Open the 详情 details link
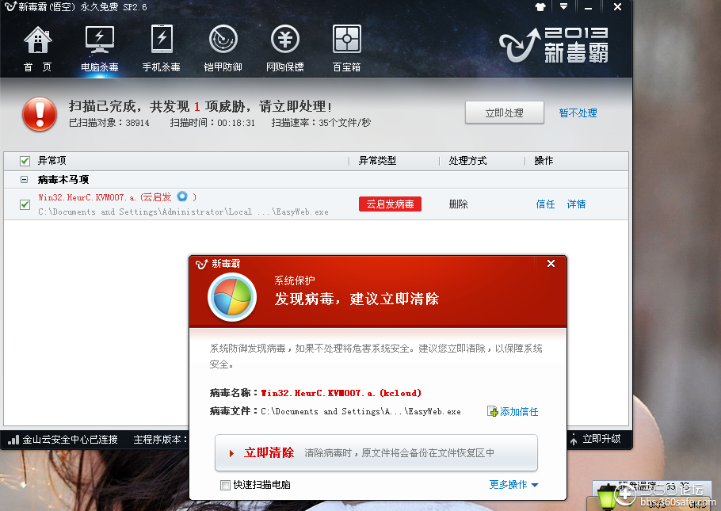Image resolution: width=721 pixels, height=511 pixels. pos(576,204)
